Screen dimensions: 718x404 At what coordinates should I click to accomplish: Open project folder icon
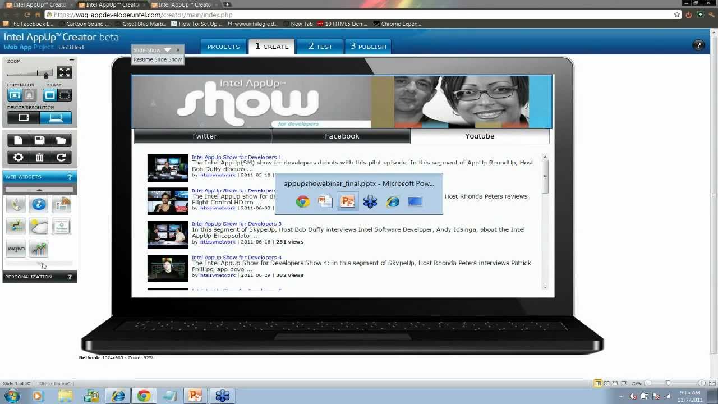[61, 140]
